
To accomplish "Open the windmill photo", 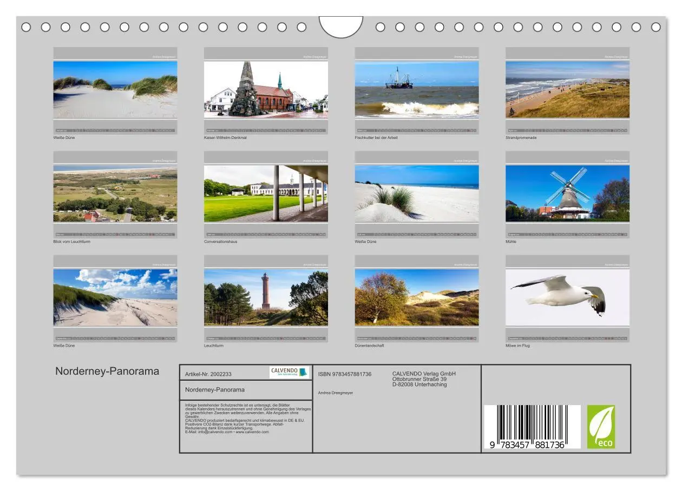I will click(x=567, y=193).
